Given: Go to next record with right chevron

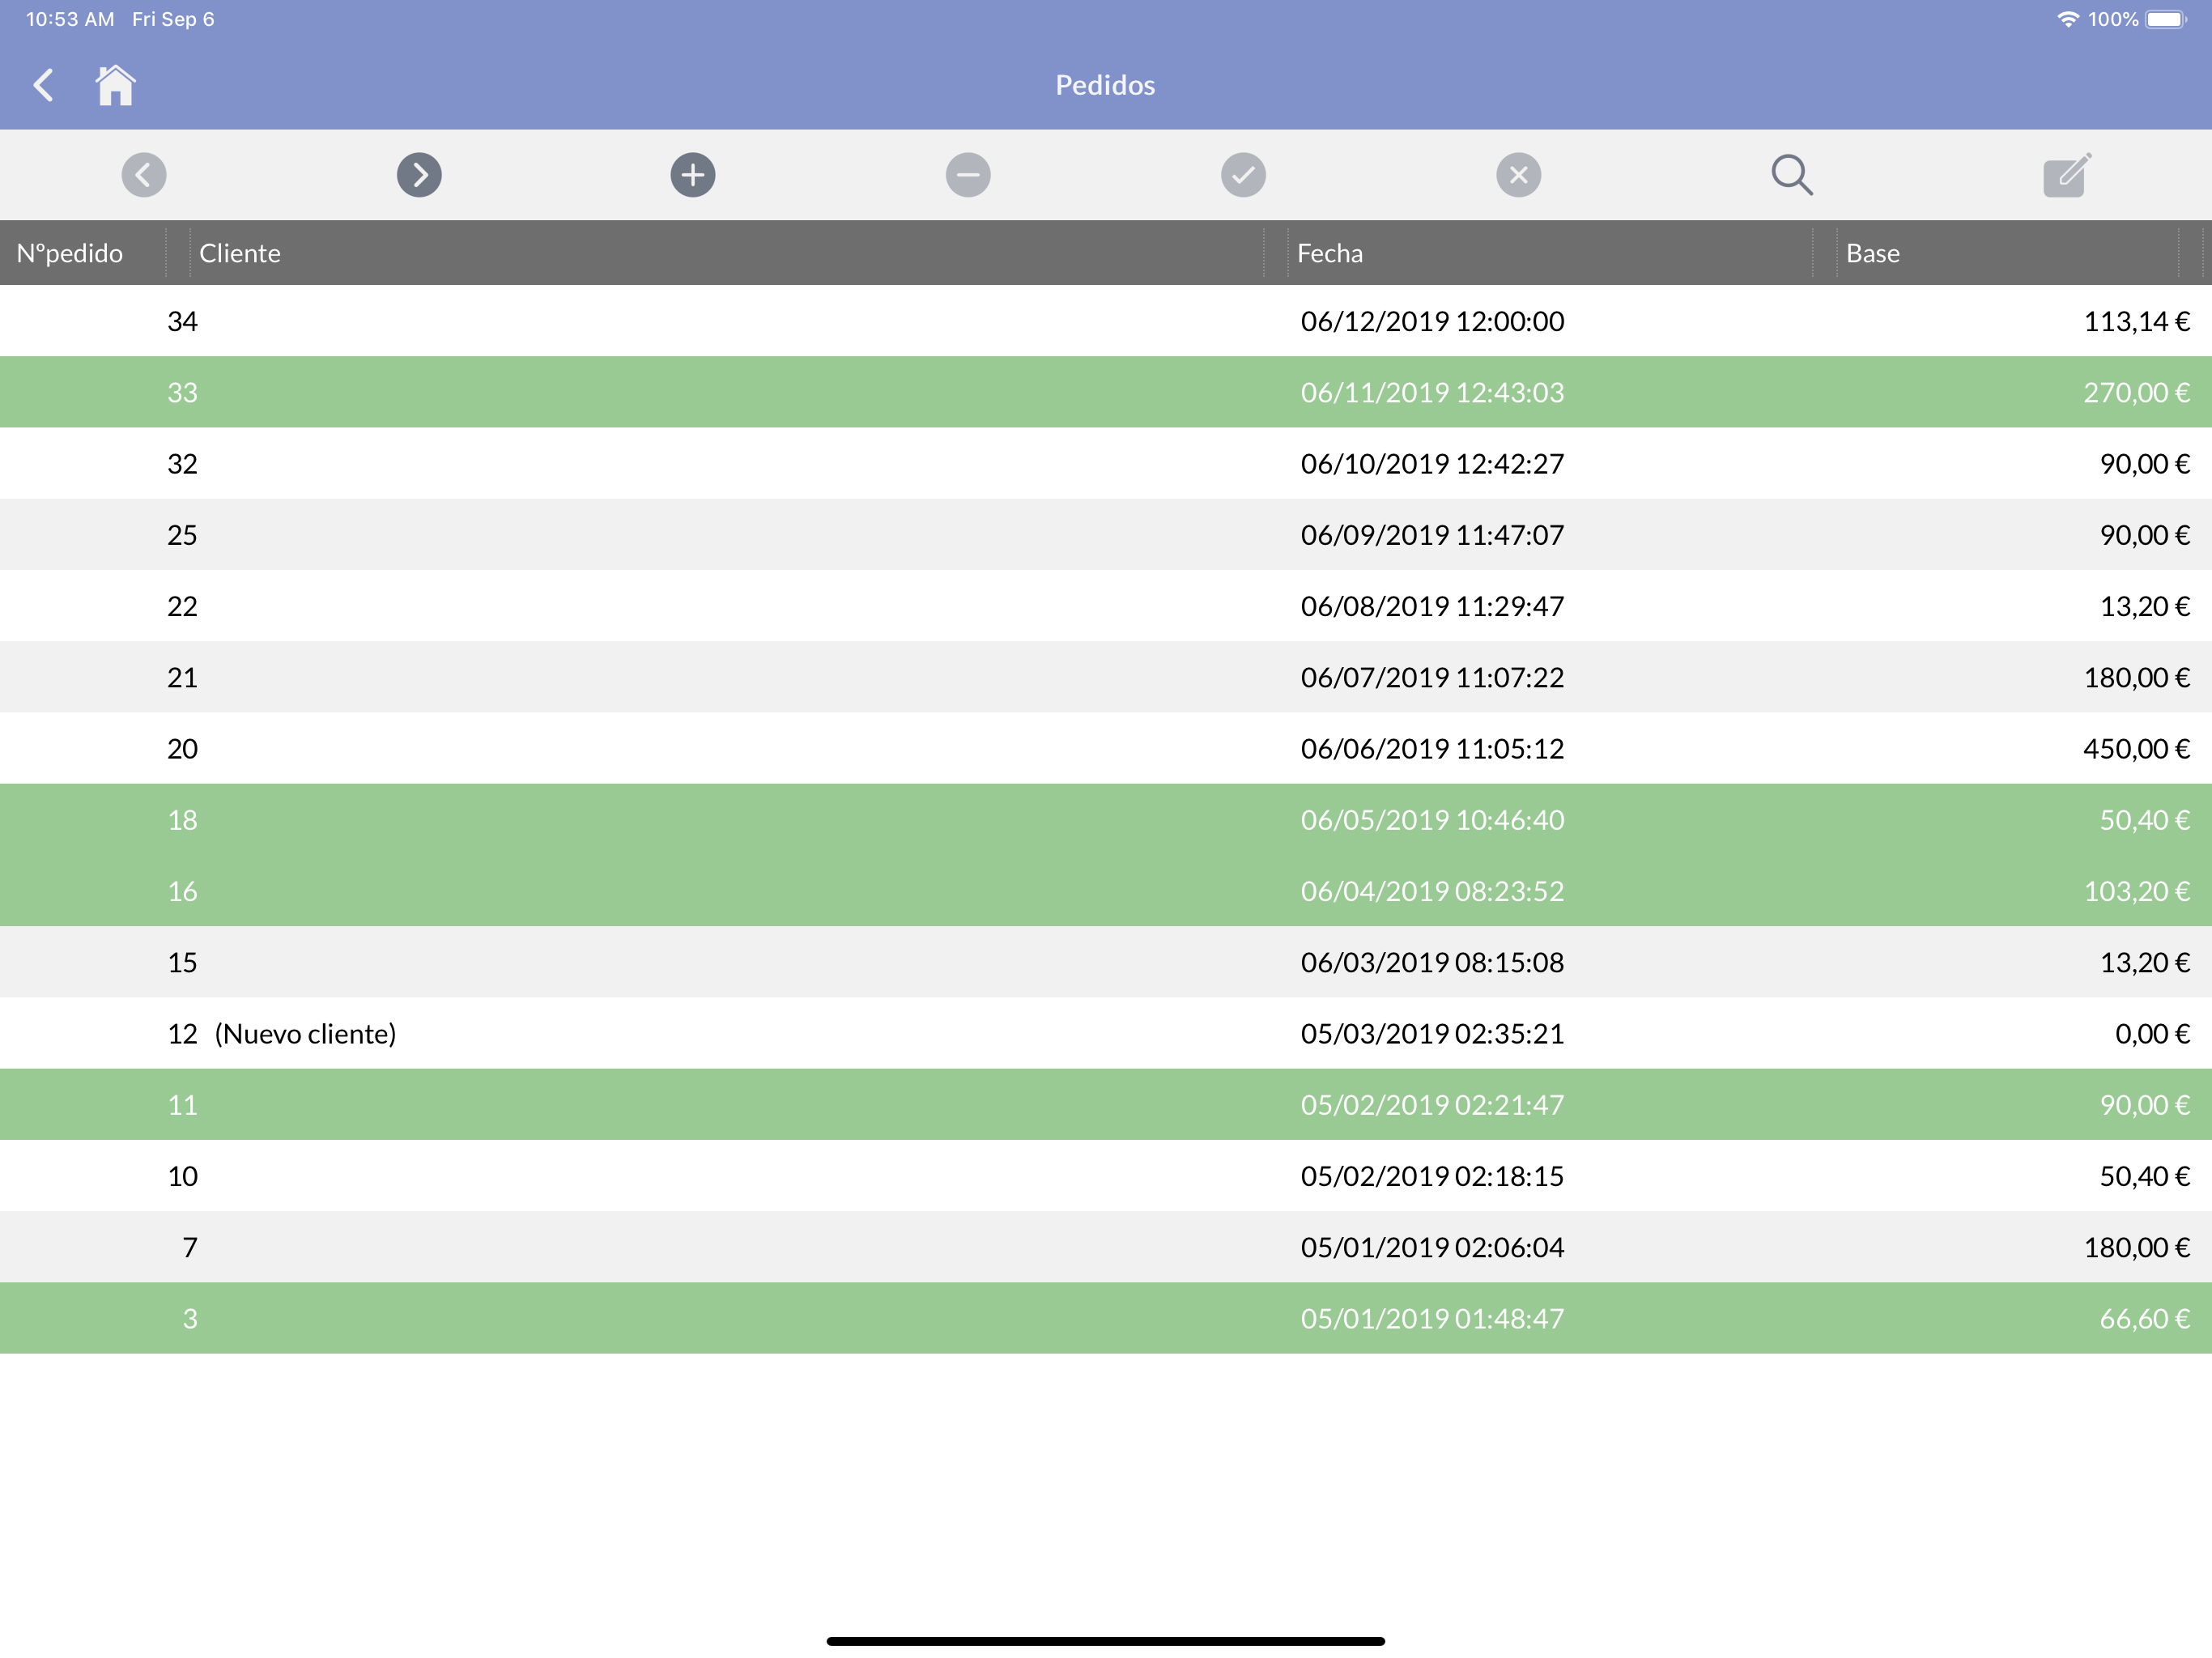Looking at the screenshot, I should 419,175.
